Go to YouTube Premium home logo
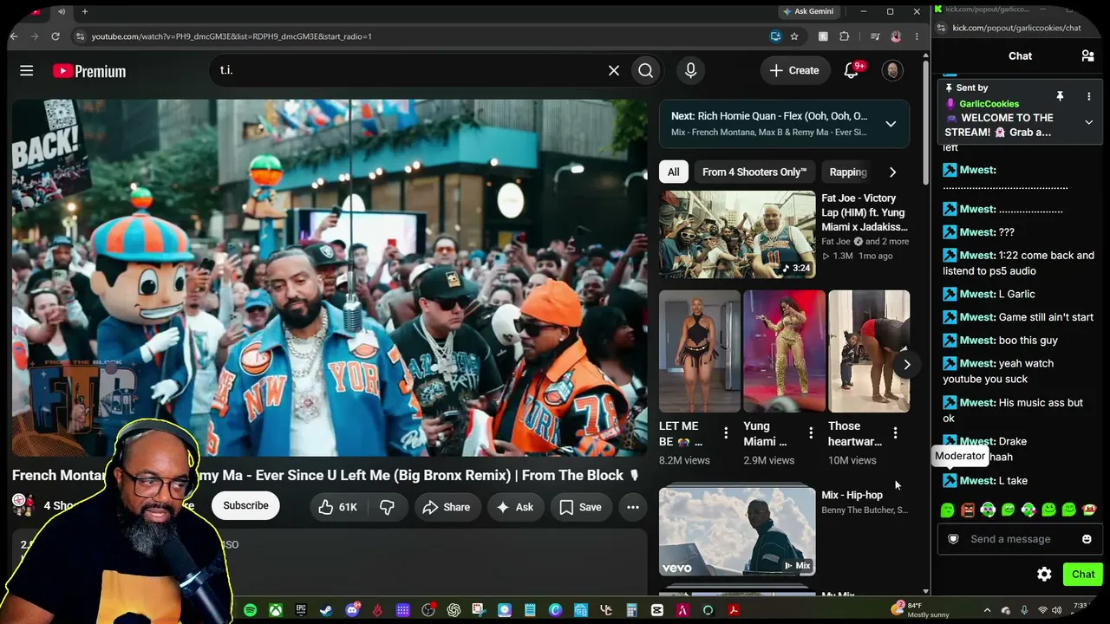The image size is (1110, 624). click(x=89, y=71)
